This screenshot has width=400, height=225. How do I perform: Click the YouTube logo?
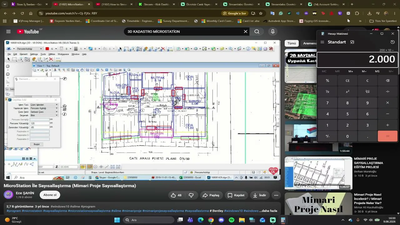pos(28,32)
